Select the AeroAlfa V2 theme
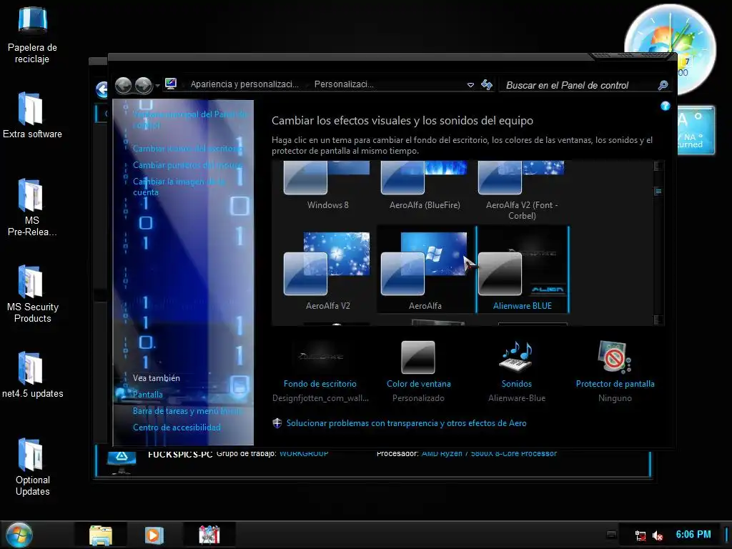This screenshot has width=732, height=549. (327, 269)
